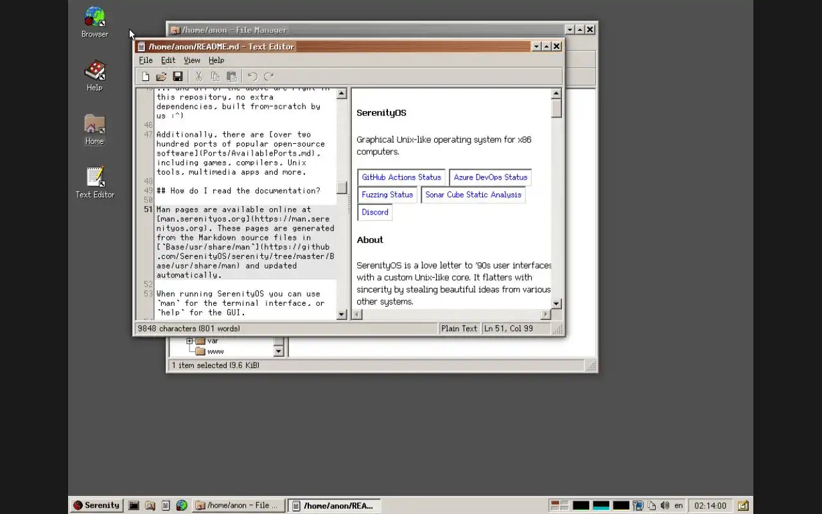Launch File Manager from quick launch
Image resolution: width=822 pixels, height=514 pixels.
[150, 506]
